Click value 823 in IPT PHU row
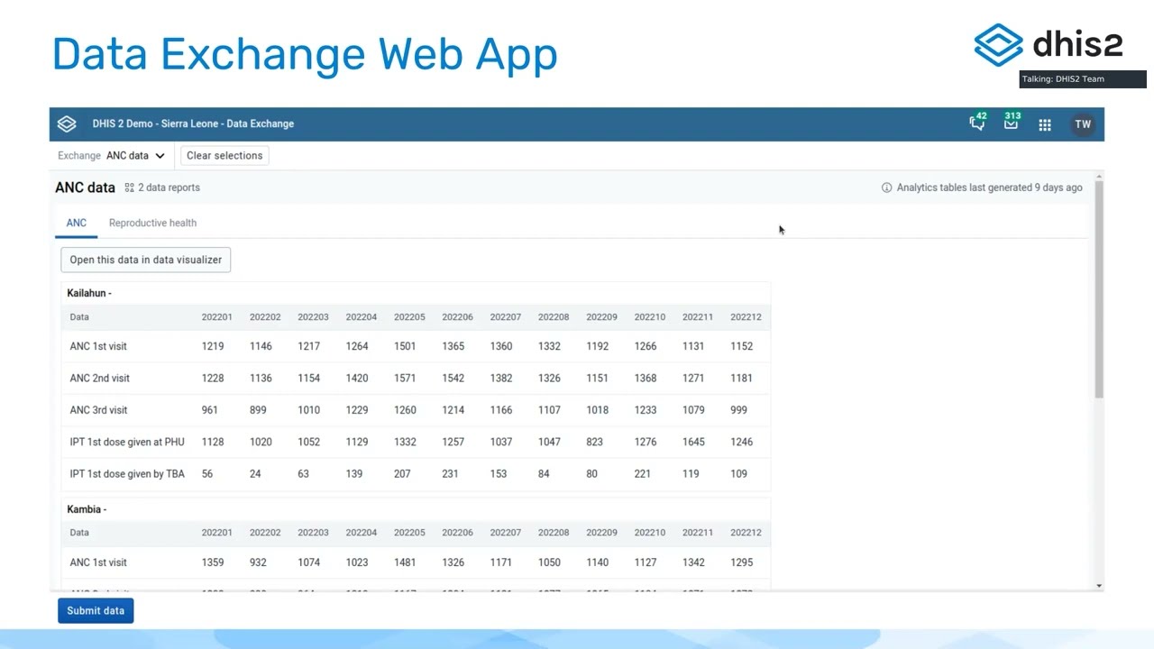The width and height of the screenshot is (1154, 649). (x=594, y=442)
